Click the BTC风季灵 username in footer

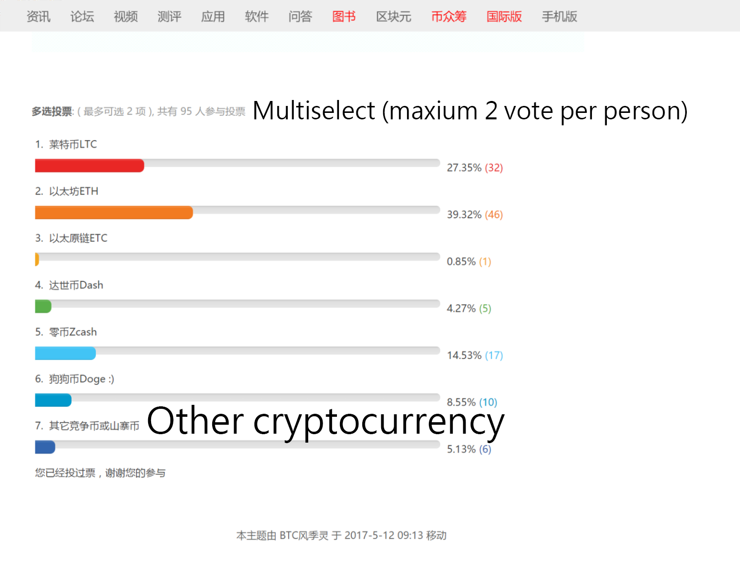pyautogui.click(x=304, y=536)
